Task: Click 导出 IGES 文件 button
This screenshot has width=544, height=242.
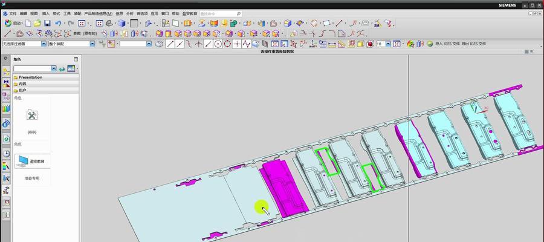Action: [473, 44]
